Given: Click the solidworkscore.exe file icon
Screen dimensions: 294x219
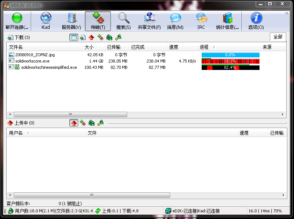Looking at the screenshot, I should (11, 61).
